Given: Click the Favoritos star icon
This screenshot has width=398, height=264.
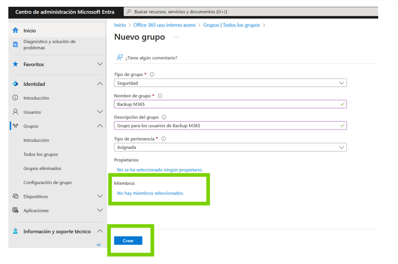Looking at the screenshot, I should point(15,64).
